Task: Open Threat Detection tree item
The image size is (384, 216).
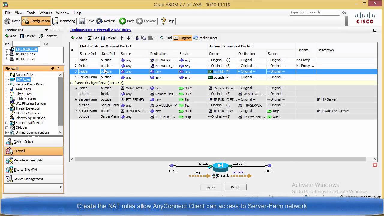Action: point(28,108)
